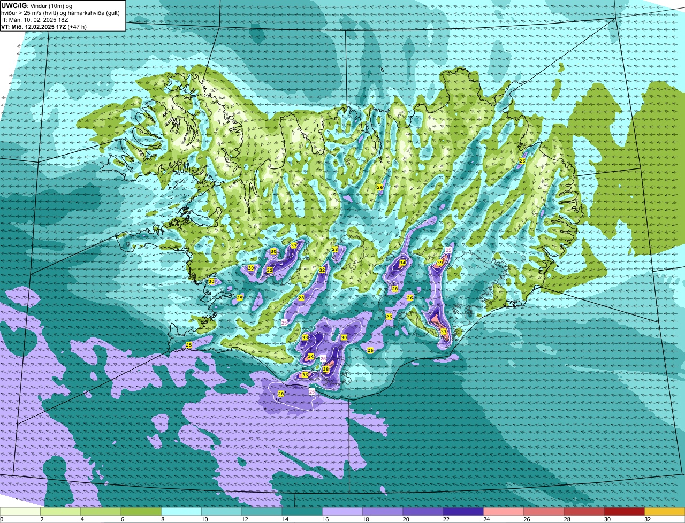Click the yellow 39 peak gust label

click(x=439, y=263)
